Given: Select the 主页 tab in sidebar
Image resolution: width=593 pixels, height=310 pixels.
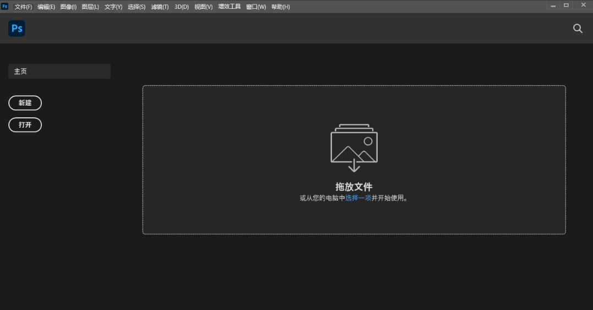Looking at the screenshot, I should tap(59, 72).
